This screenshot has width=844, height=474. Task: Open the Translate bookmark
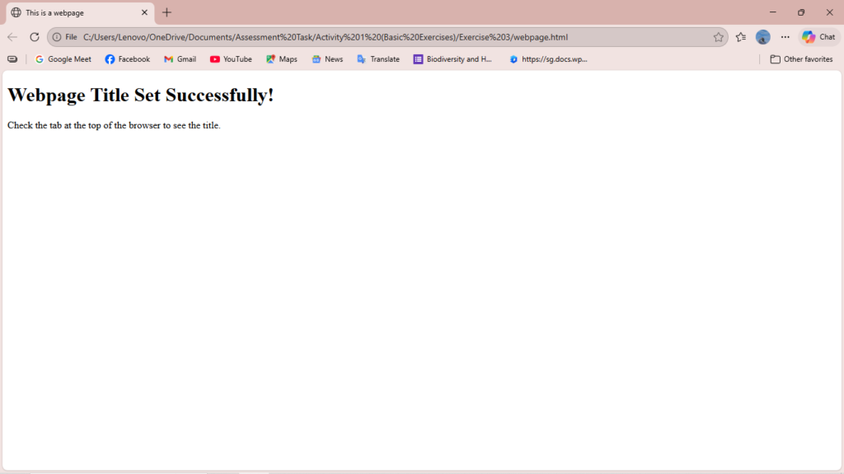coord(378,59)
